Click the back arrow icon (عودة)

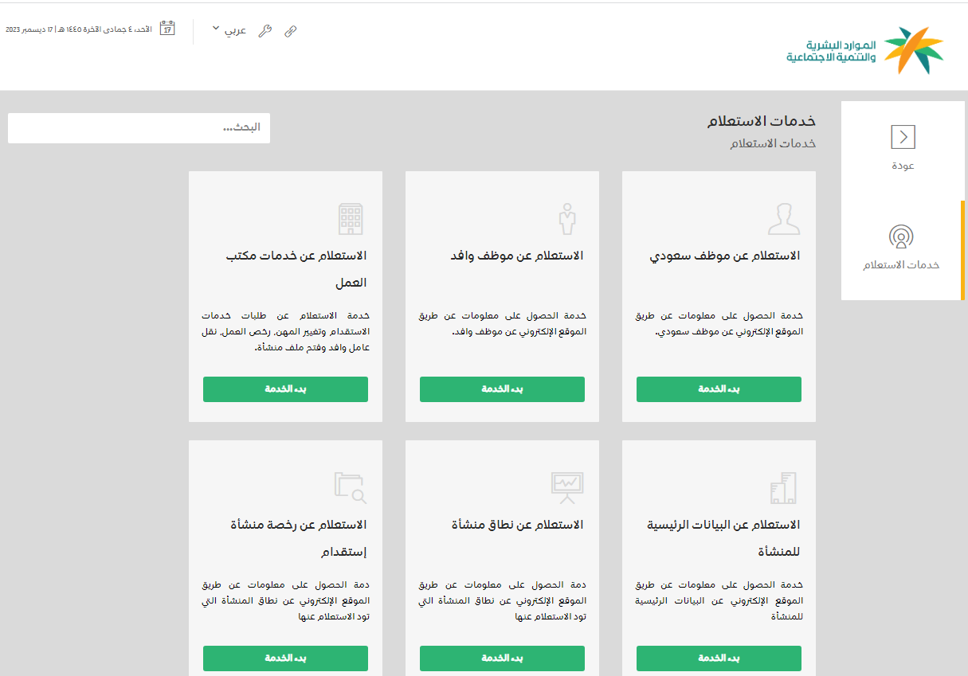point(903,137)
